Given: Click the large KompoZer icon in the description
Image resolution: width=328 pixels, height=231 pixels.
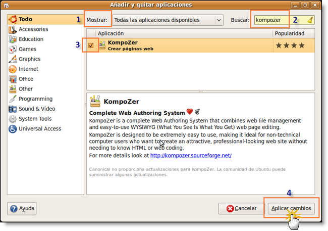Looking at the screenshot, I should (x=95, y=101).
